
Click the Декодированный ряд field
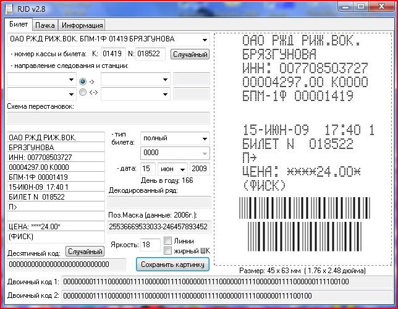pos(159,202)
